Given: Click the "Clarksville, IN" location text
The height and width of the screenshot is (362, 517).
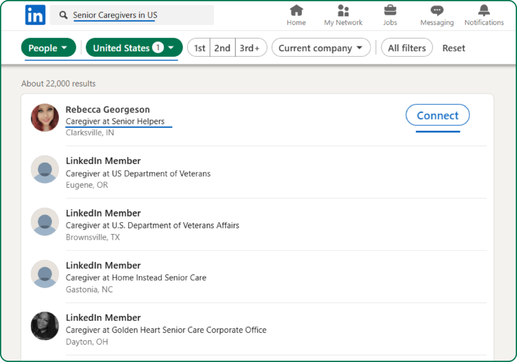Looking at the screenshot, I should tap(90, 133).
